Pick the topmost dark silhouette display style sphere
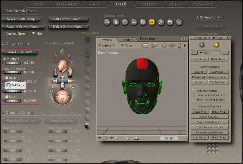Screen dimensions: 243x164 pos(87,39)
